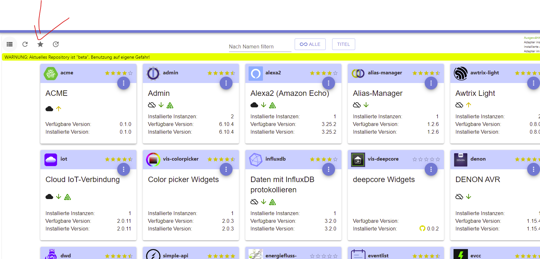Click the GitHub icon beside version 0.0.2

point(422,229)
